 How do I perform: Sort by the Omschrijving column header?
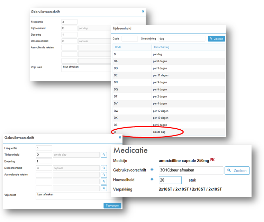click(x=162, y=47)
